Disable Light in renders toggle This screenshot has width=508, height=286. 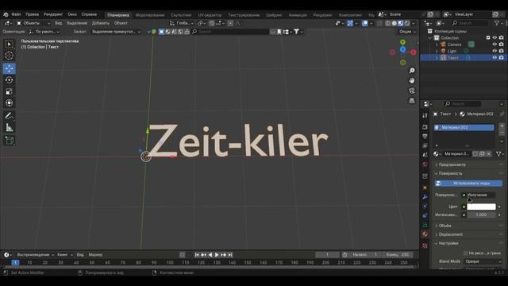click(502, 51)
